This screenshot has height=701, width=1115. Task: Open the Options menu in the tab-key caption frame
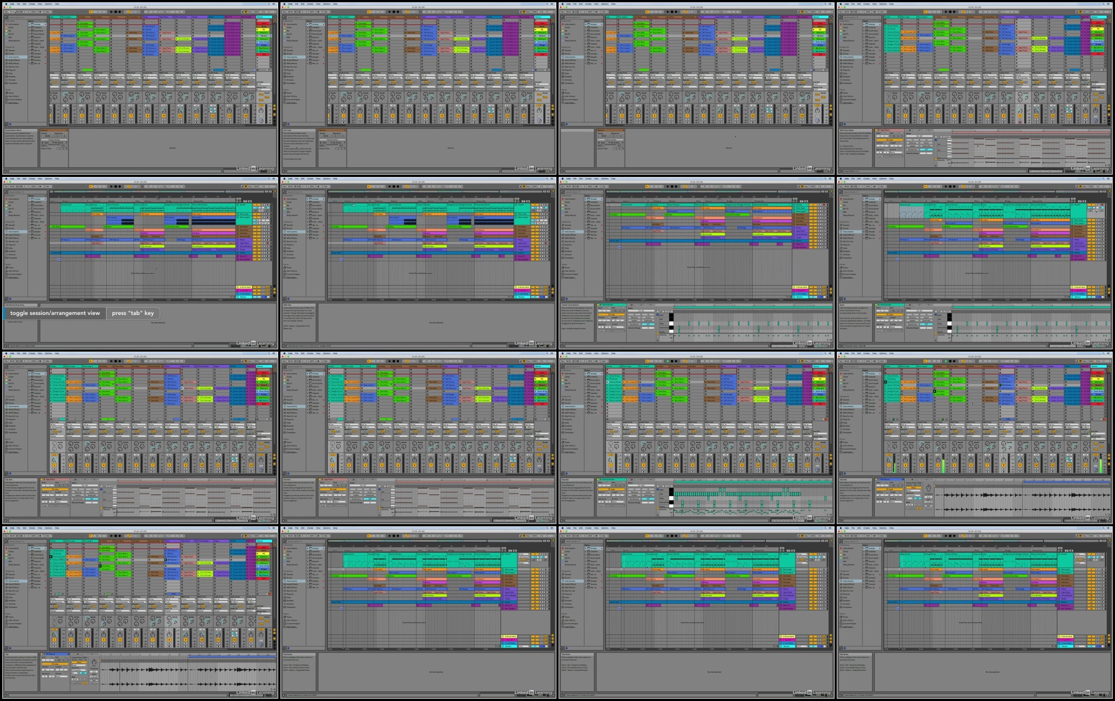click(49, 179)
